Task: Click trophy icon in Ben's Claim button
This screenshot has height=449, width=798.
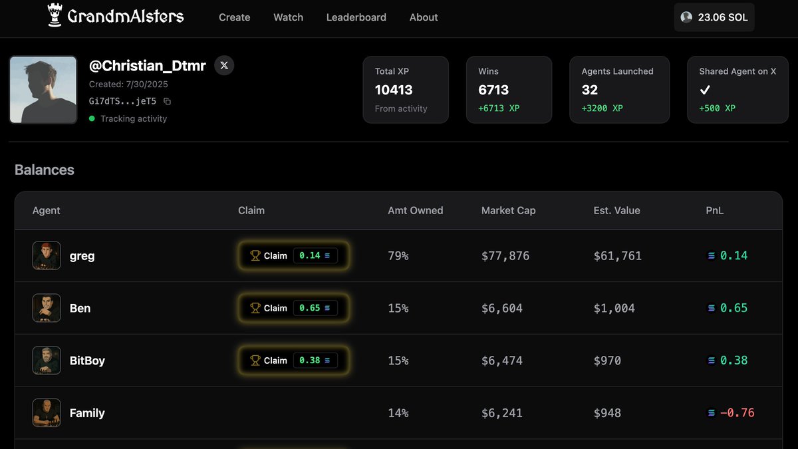Action: coord(255,308)
